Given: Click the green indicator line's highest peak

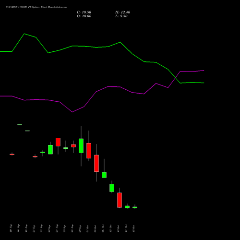Looking at the screenshot, I should 24,34.
